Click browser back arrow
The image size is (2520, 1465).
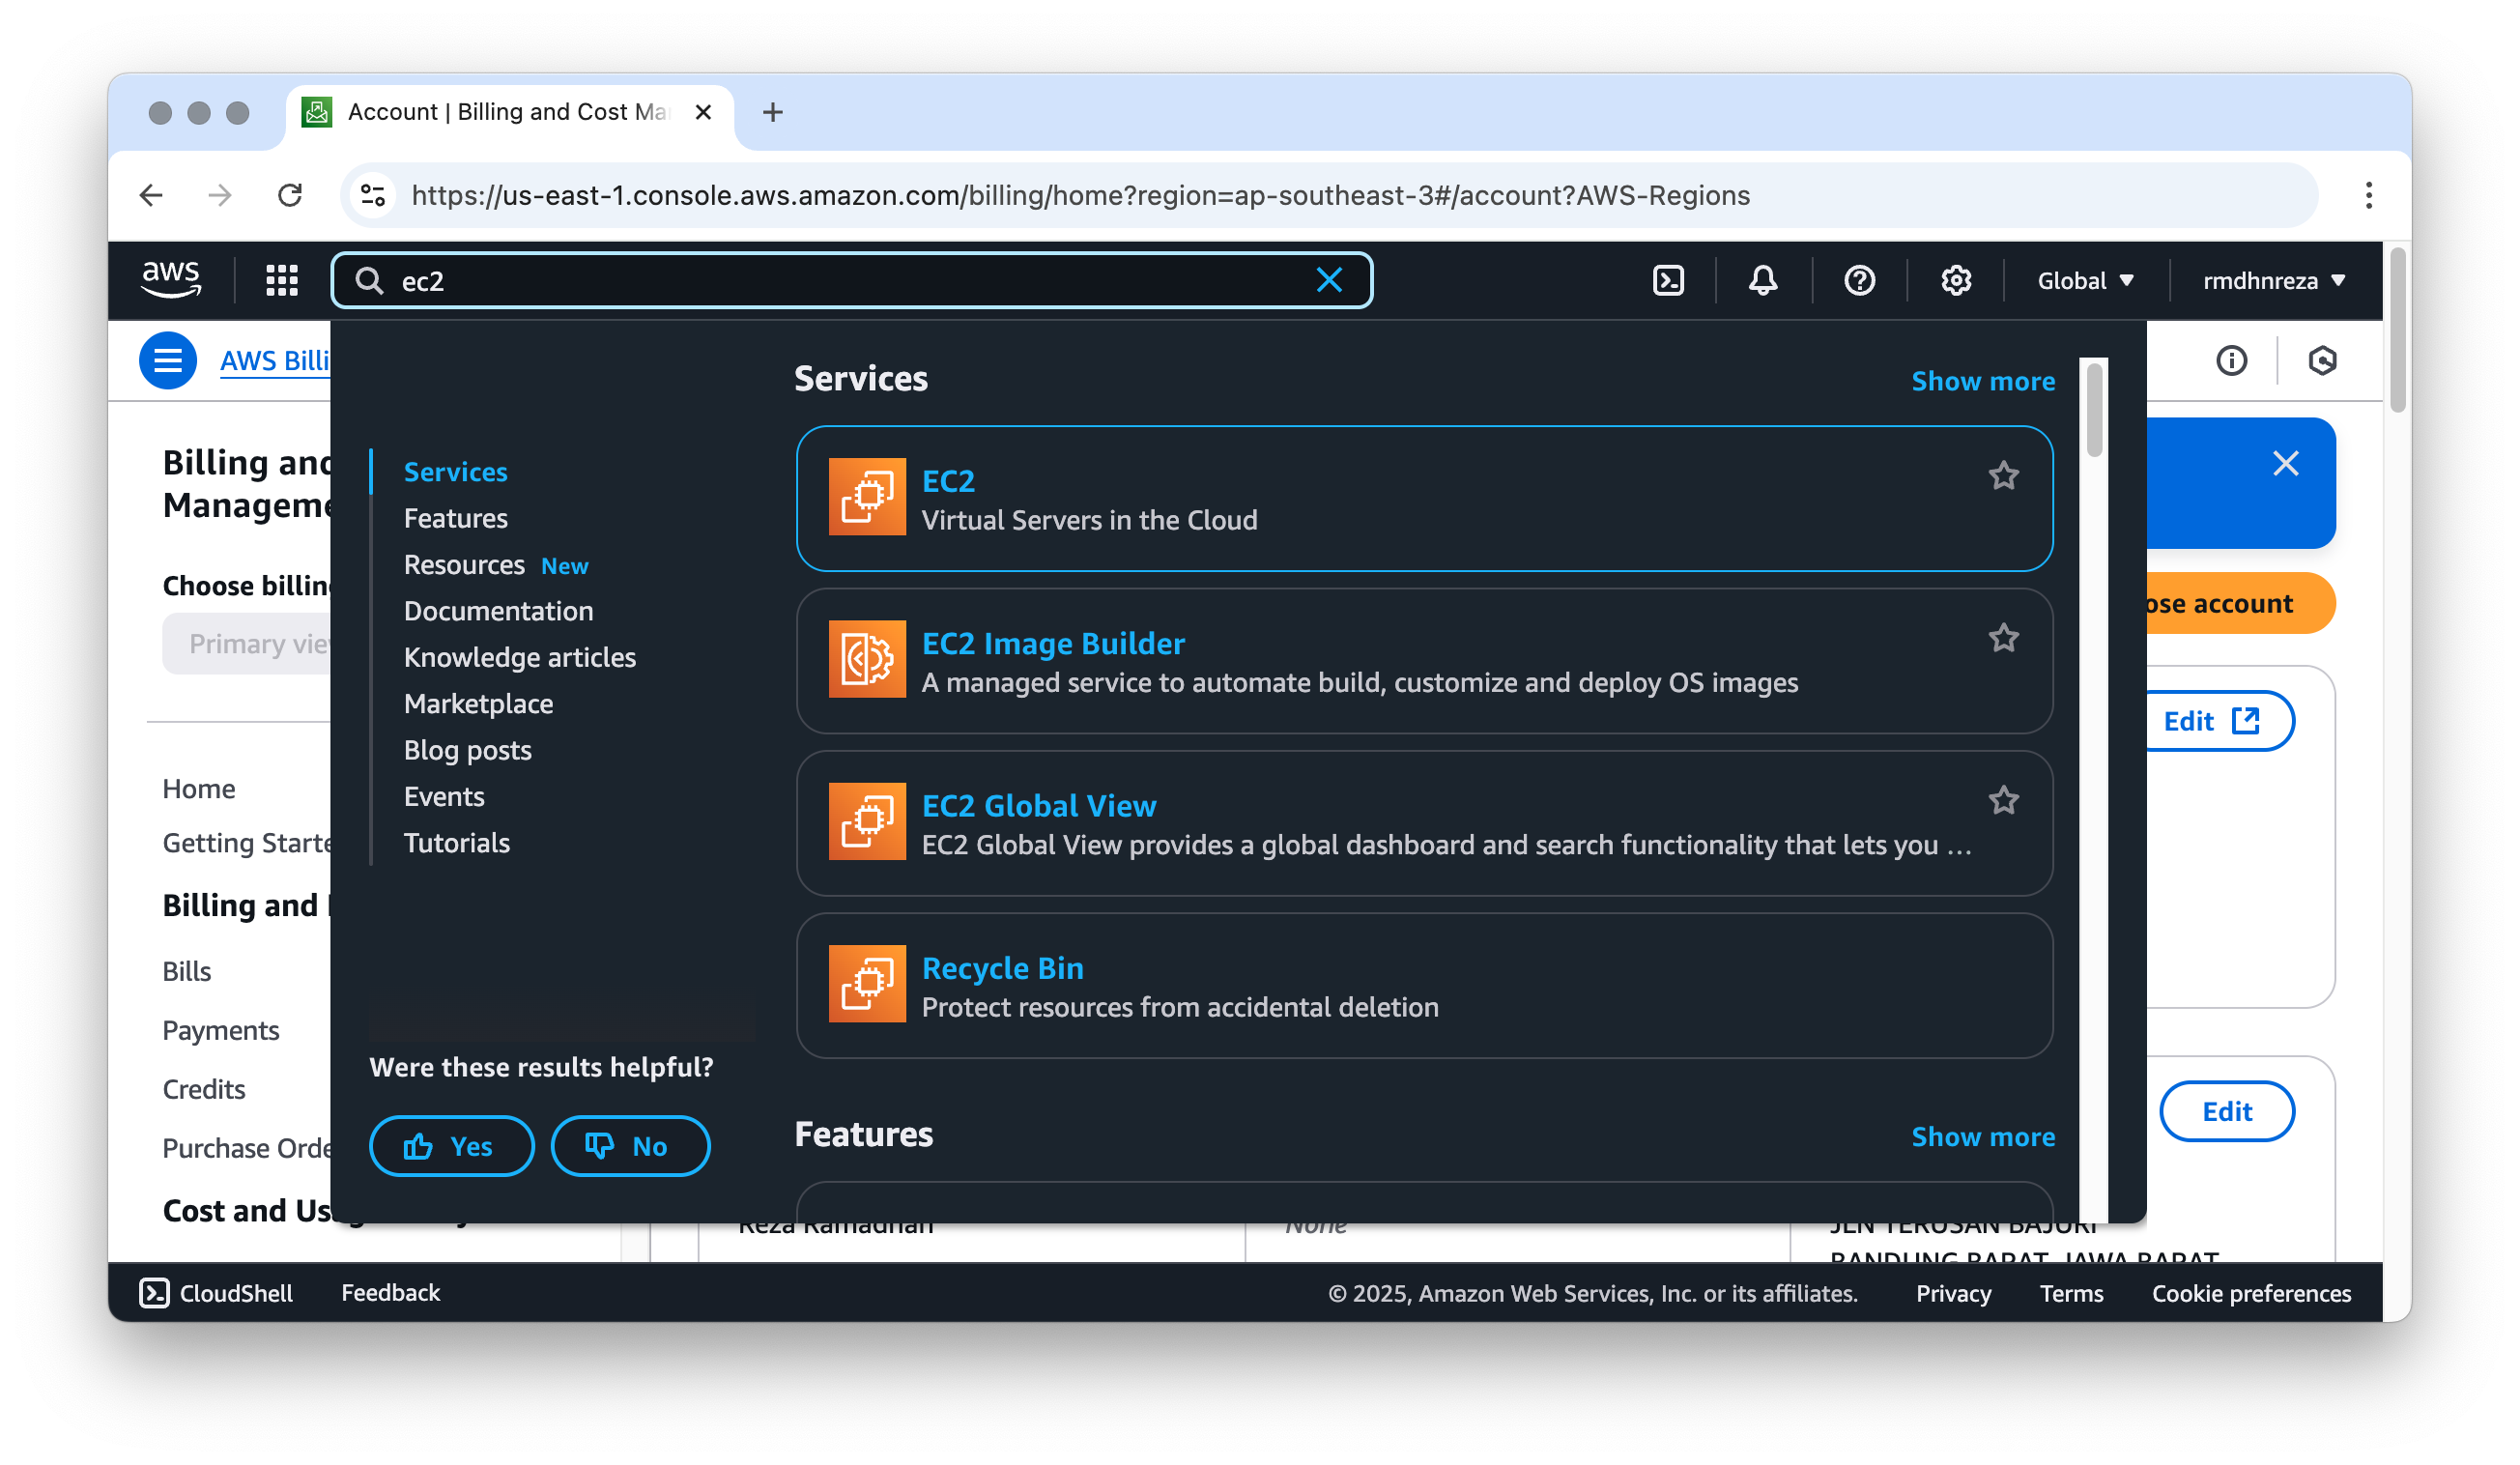point(151,195)
